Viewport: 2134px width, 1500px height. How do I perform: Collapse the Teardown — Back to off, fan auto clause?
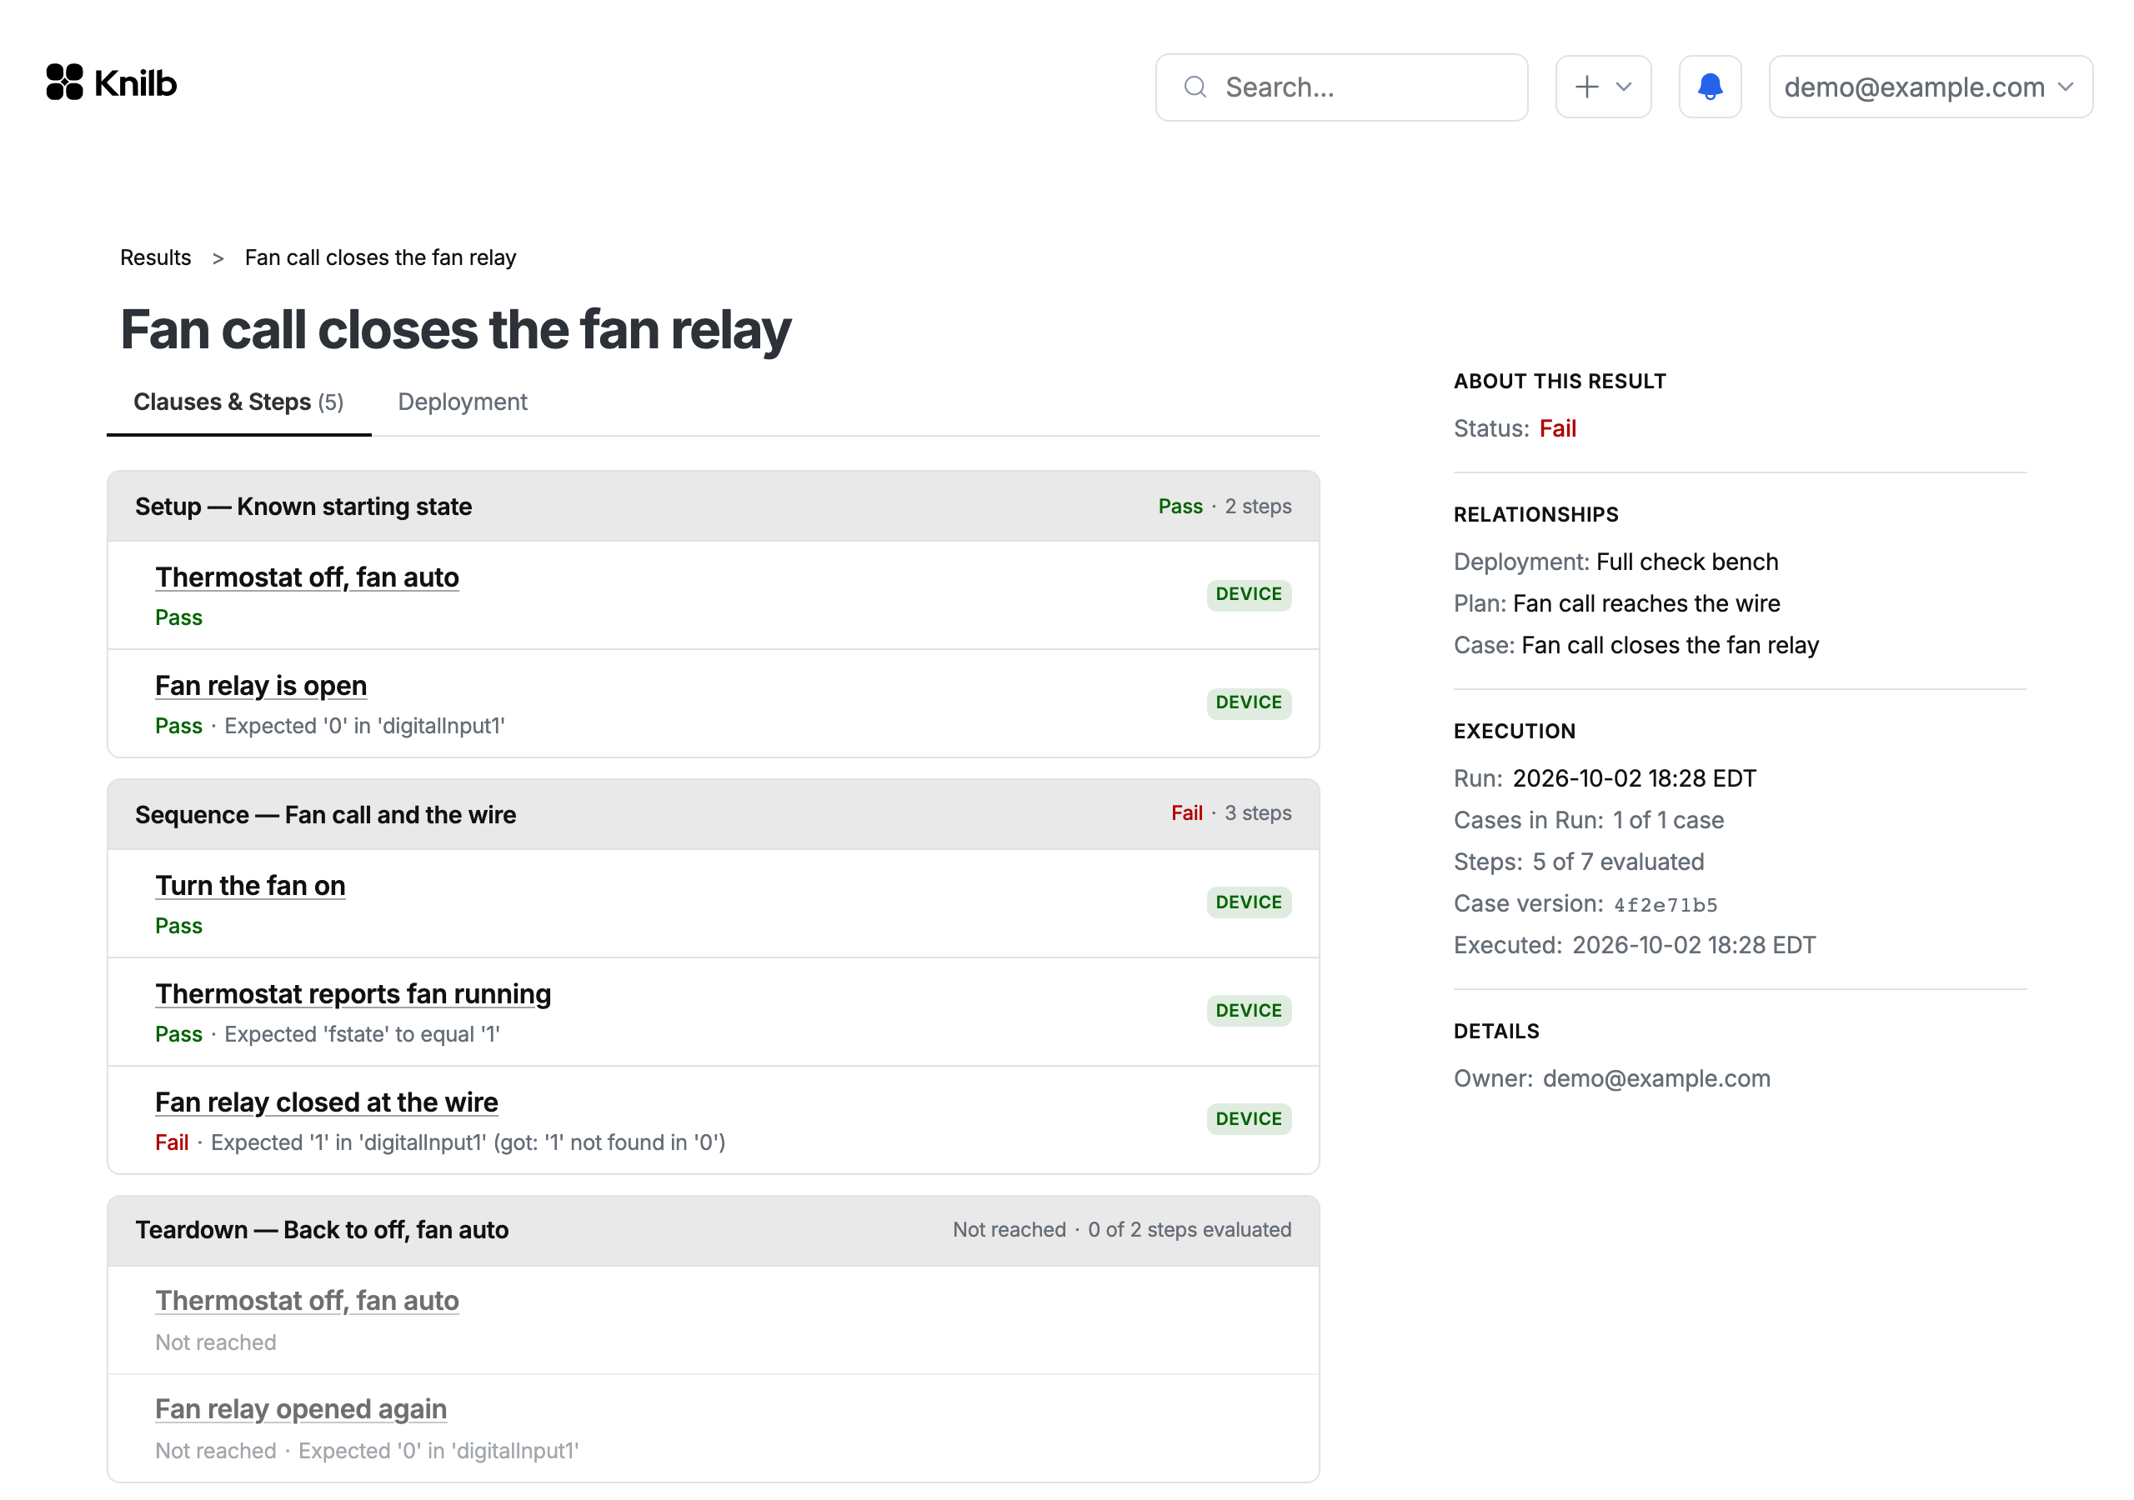(x=713, y=1229)
